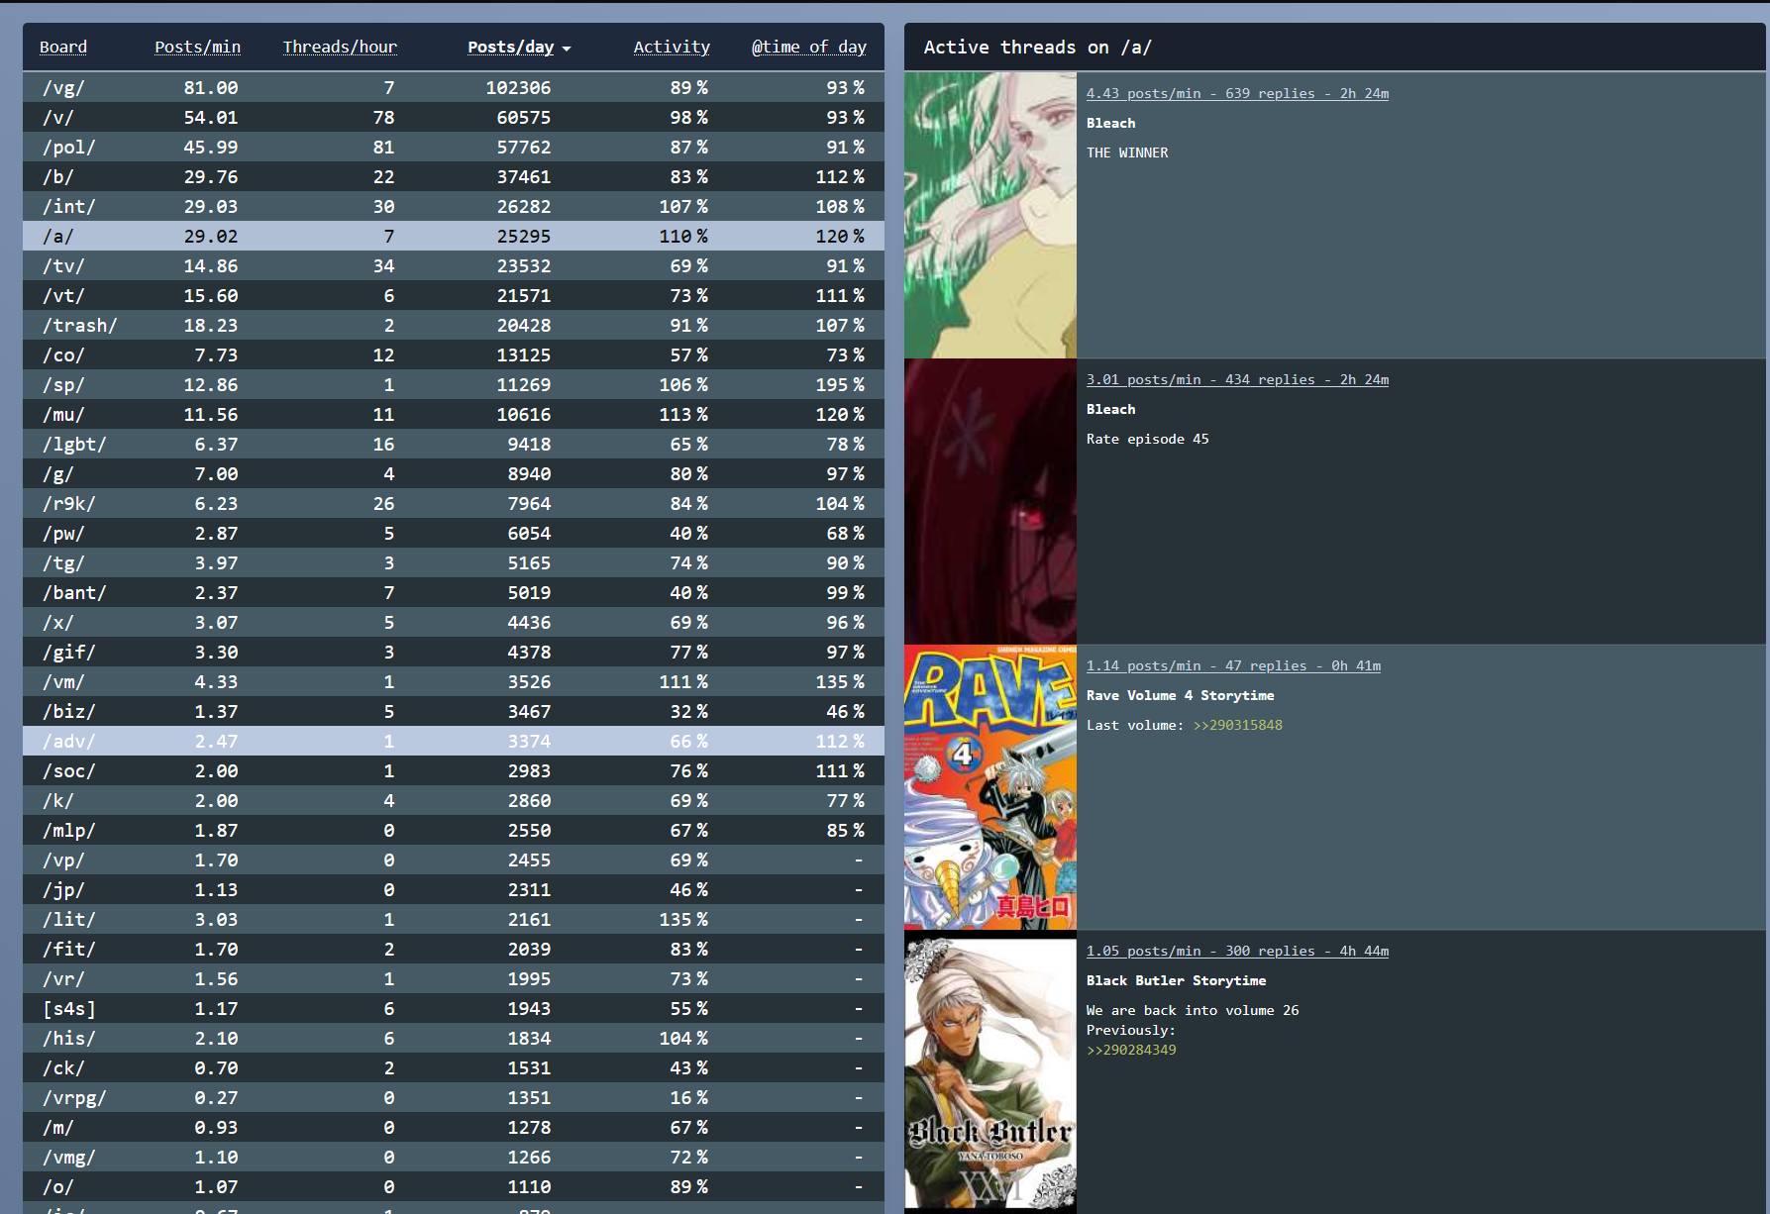Toggle Posts/day sort direction arrow
Viewport: 1770px width, 1214px height.
point(567,49)
